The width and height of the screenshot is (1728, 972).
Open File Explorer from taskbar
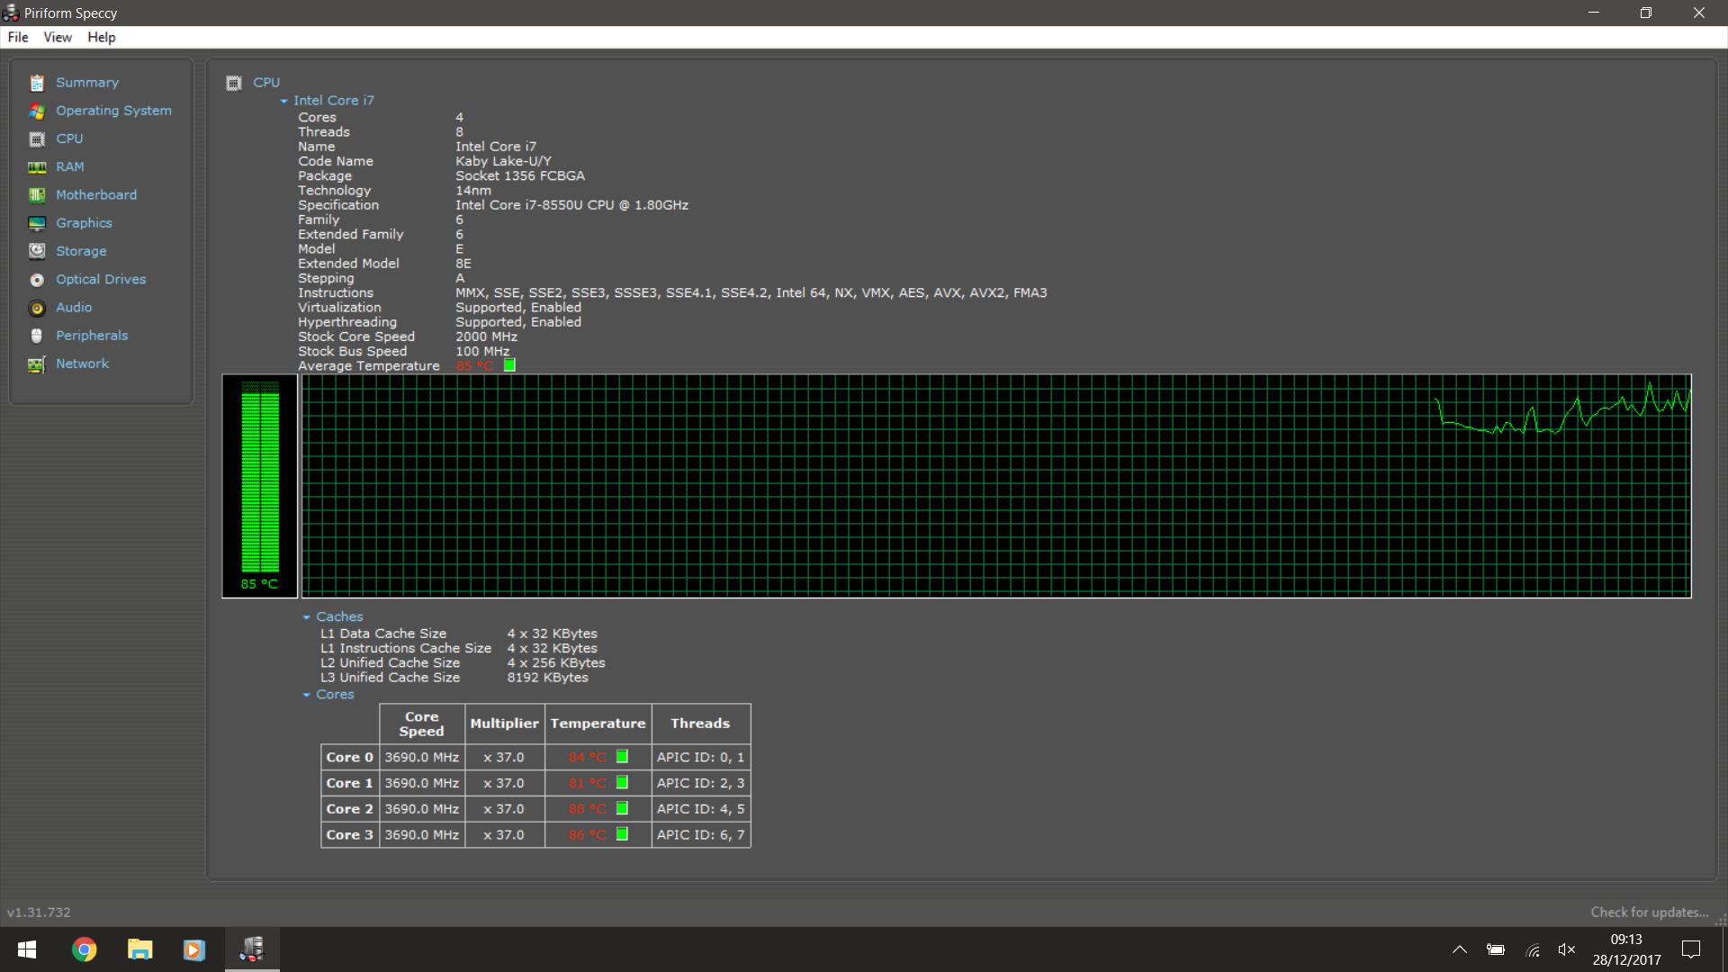coord(139,949)
